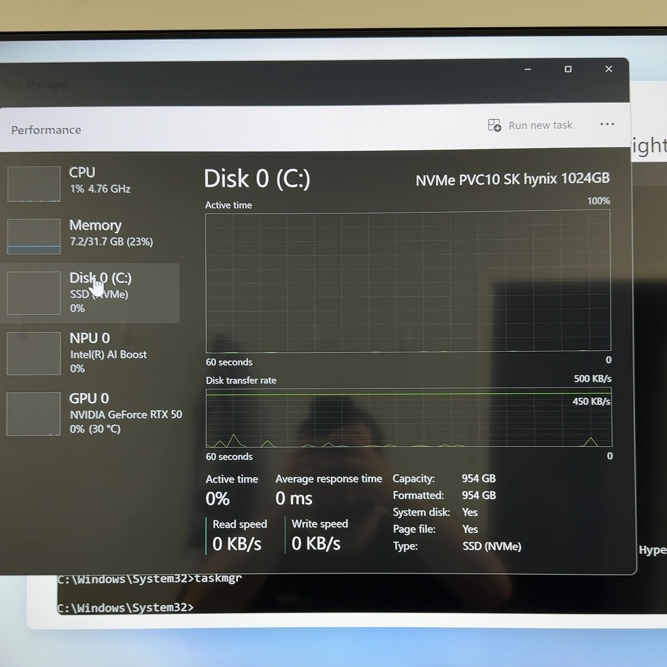The image size is (667, 667).
Task: Click the Type SSD (NVMe) value
Action: click(492, 546)
